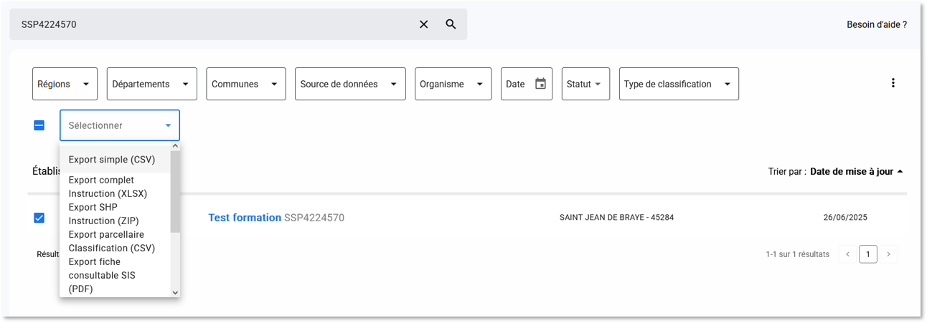Open the three-dot more options menu

(893, 83)
